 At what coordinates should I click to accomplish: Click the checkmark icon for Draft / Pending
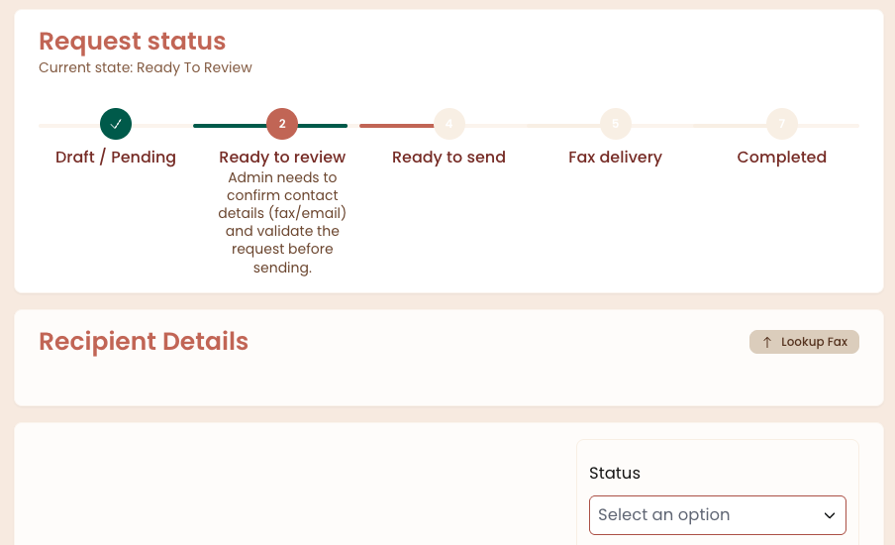coord(116,124)
